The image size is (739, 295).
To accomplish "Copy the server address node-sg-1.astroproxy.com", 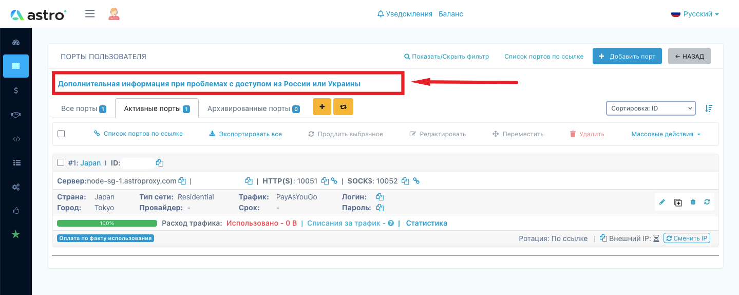I will (181, 181).
